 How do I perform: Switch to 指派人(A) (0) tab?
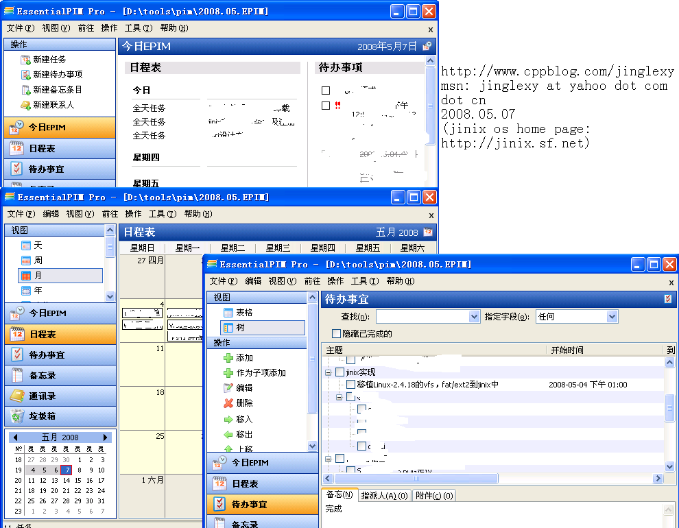[385, 496]
